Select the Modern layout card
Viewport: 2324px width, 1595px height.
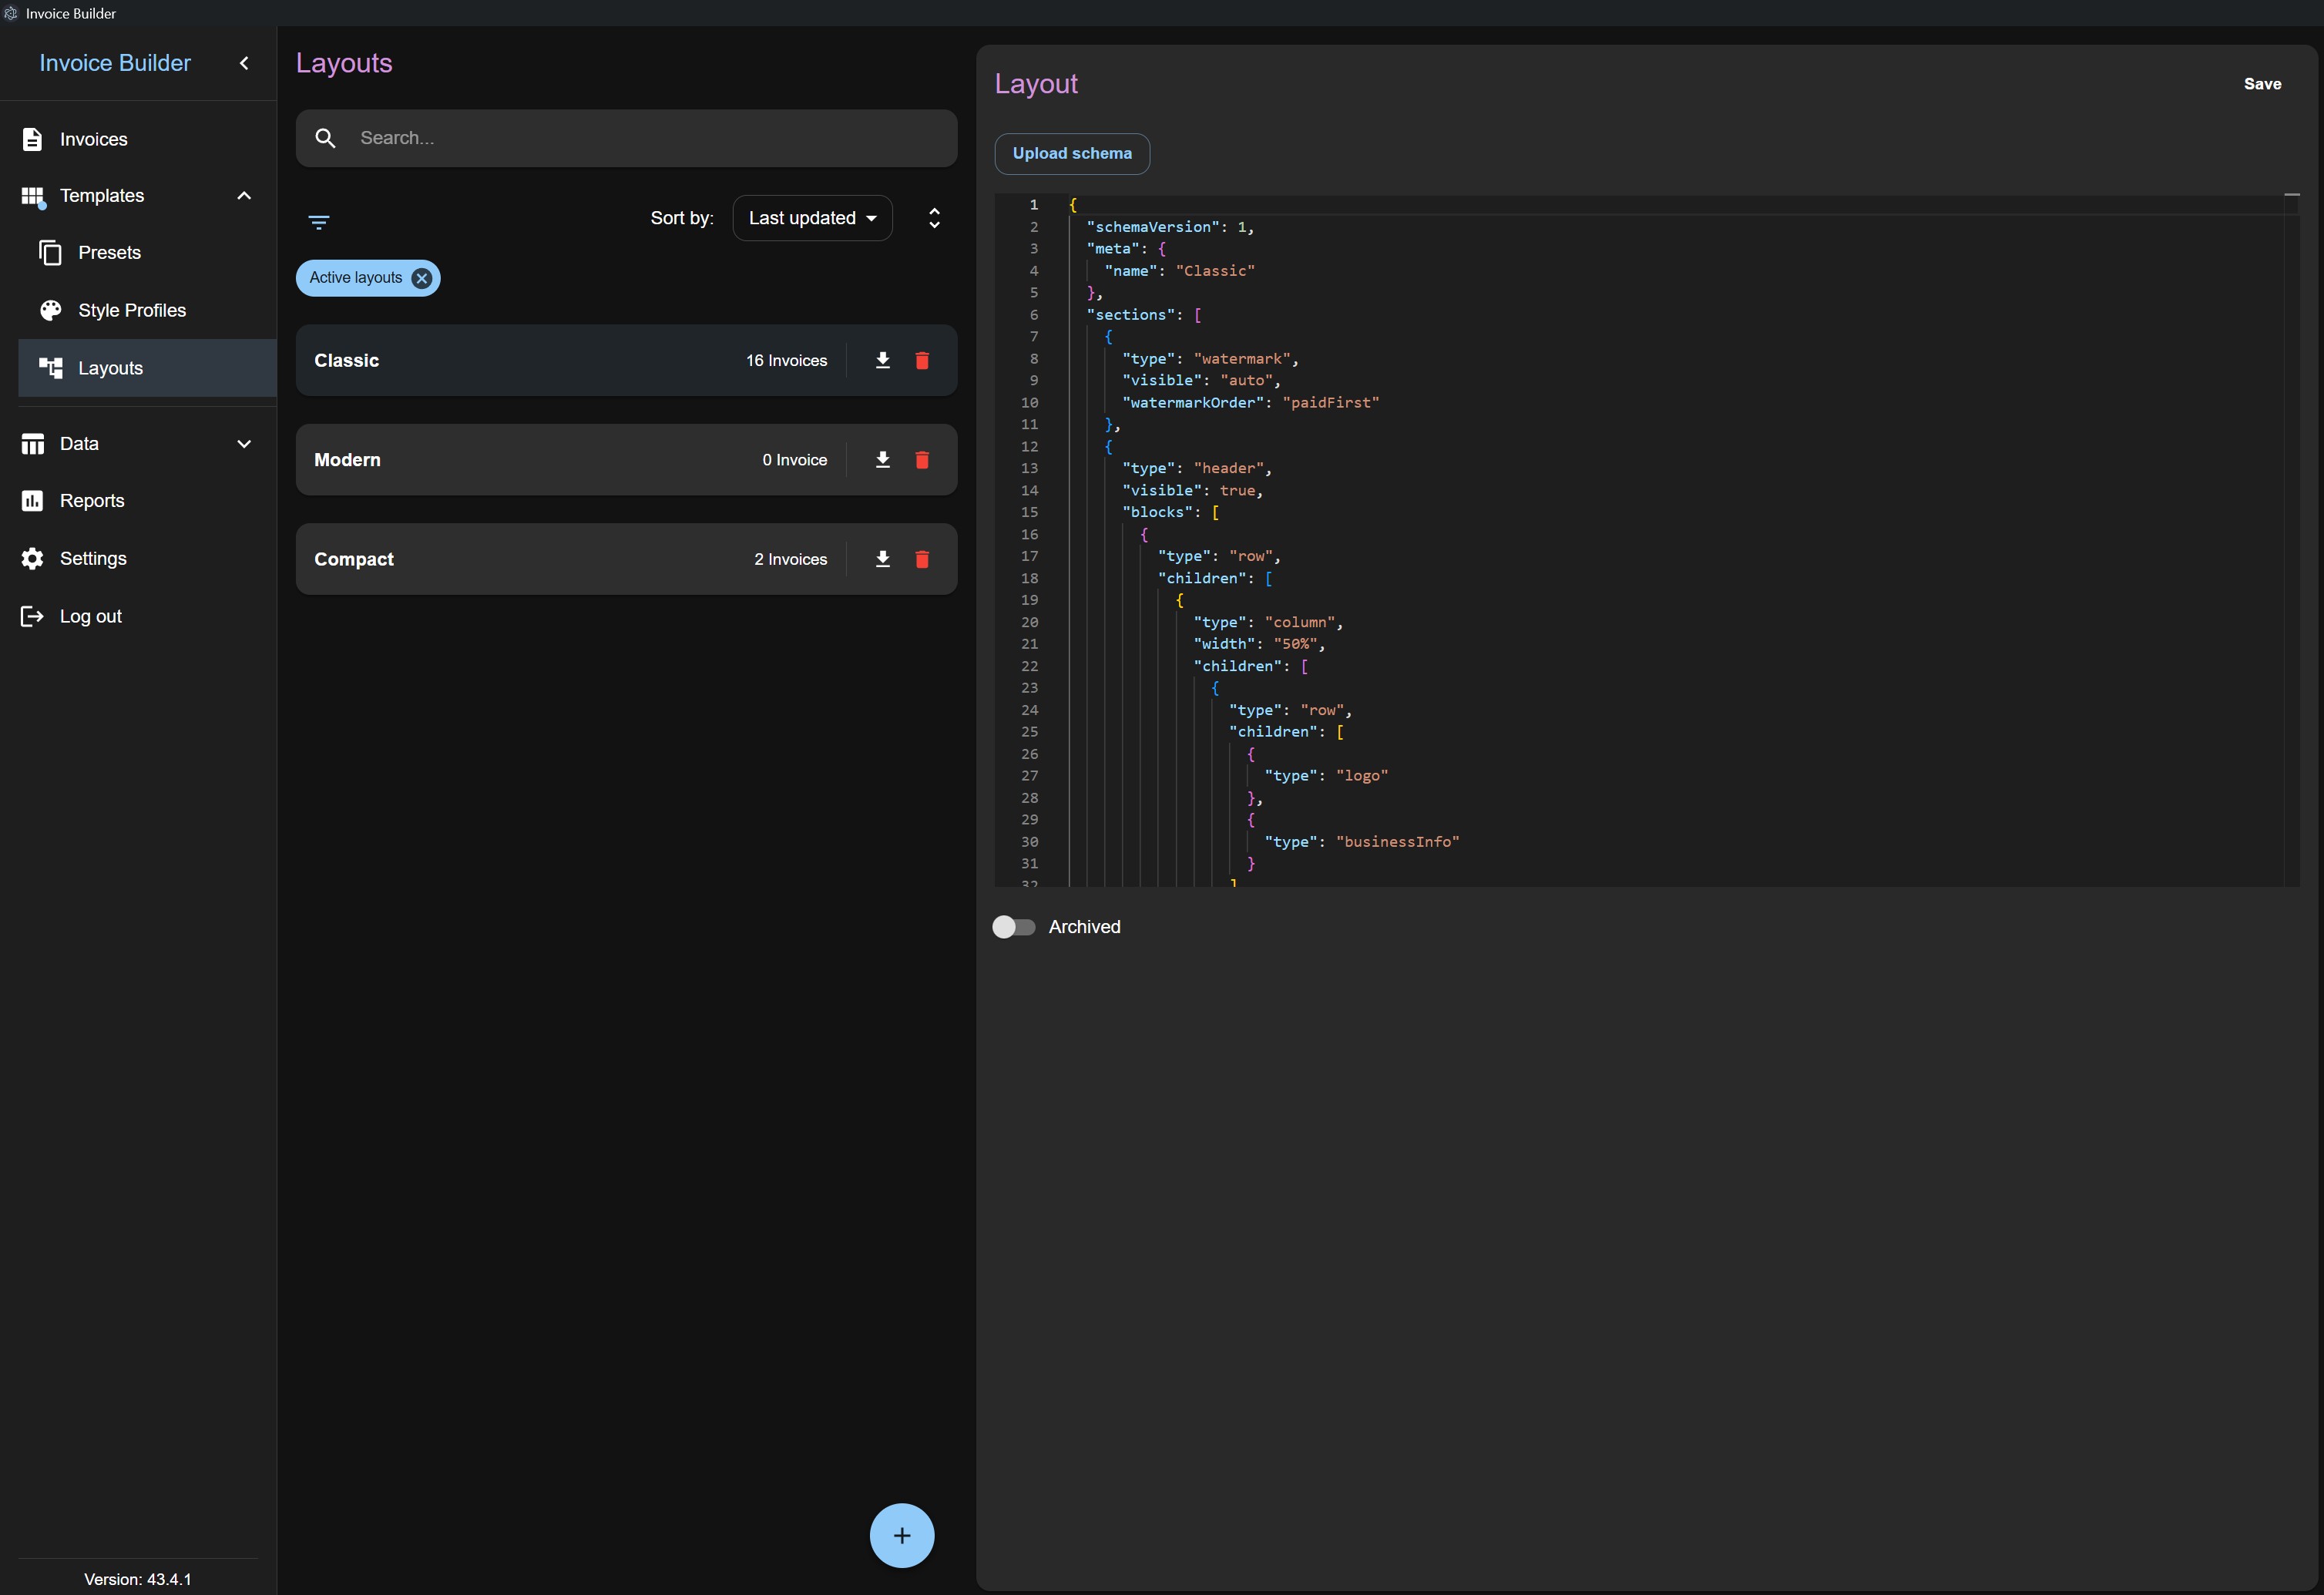click(626, 460)
